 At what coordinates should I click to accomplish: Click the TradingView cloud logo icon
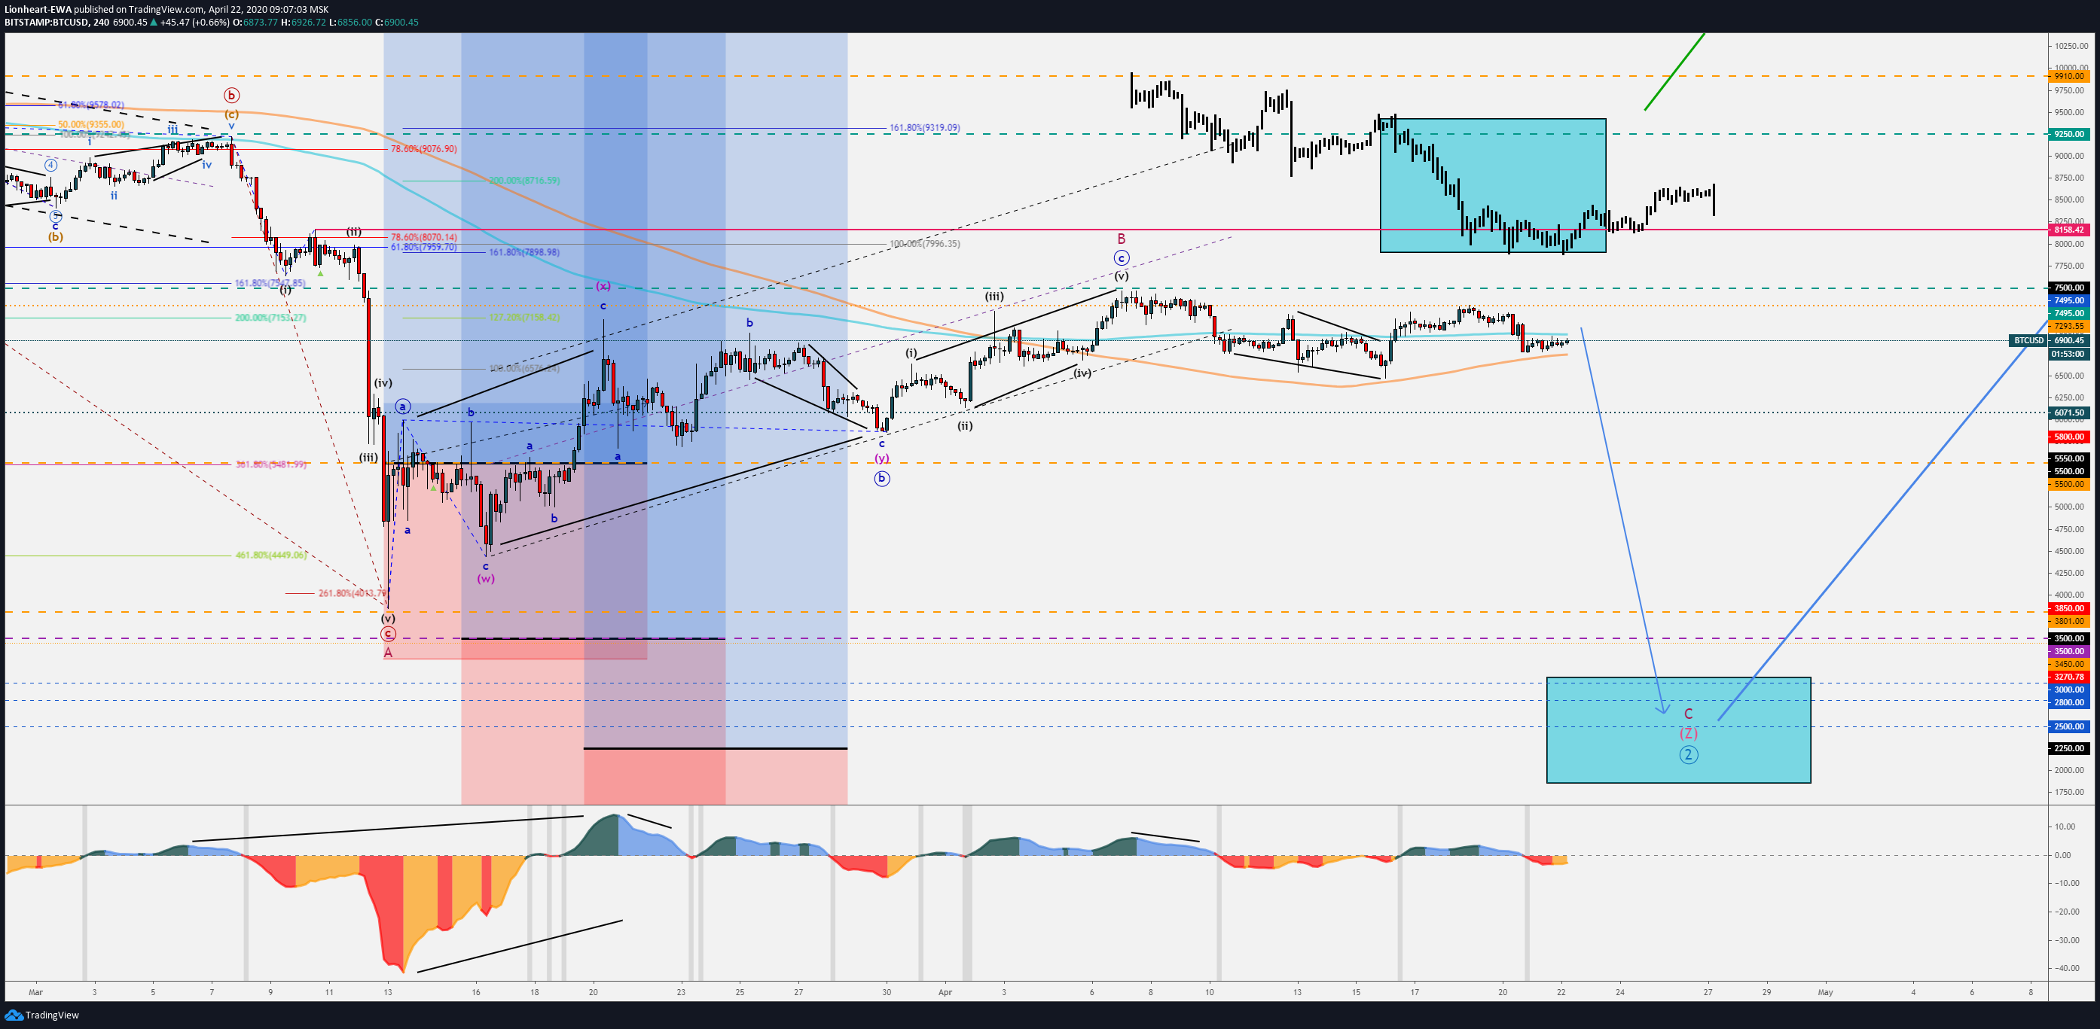(13, 1015)
